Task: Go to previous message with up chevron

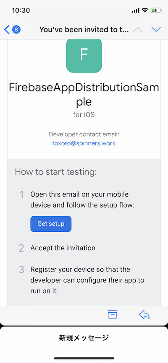Action: pyautogui.click(x=138, y=30)
